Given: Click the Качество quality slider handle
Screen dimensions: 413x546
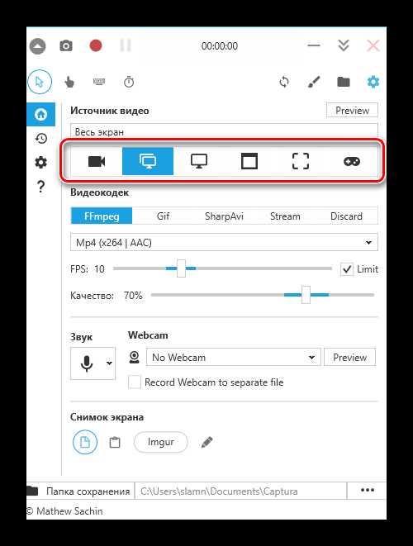Looking at the screenshot, I should tap(306, 295).
